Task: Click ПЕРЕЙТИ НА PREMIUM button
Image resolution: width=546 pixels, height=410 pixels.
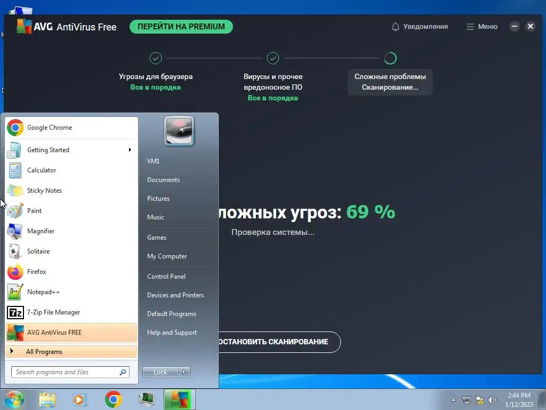Action: point(181,27)
